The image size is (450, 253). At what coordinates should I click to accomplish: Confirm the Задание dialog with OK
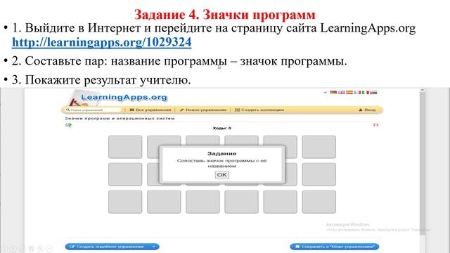tap(222, 175)
